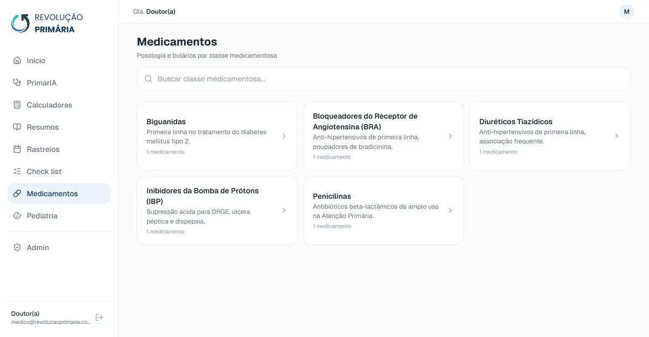Go to Início in the sidebar
Screen dimensions: 649x337
[x=59, y=60]
